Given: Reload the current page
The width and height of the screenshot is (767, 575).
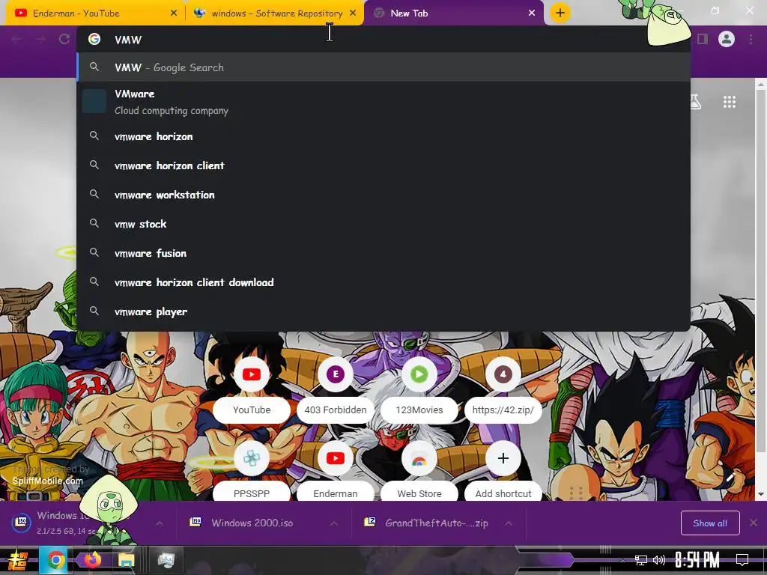Looking at the screenshot, I should [64, 39].
